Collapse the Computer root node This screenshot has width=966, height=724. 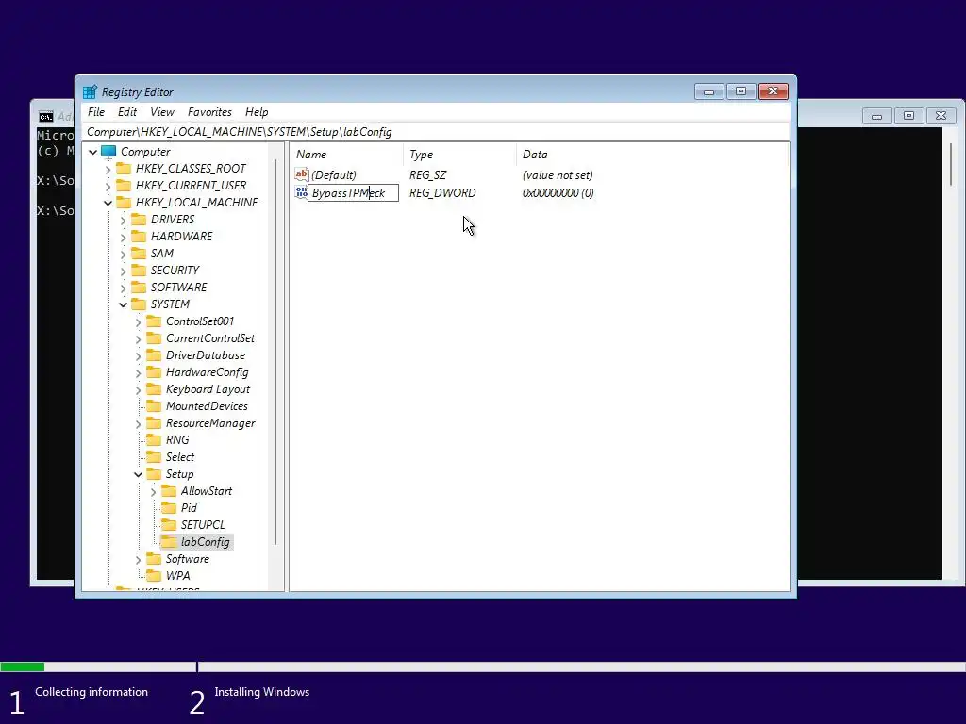click(x=93, y=152)
